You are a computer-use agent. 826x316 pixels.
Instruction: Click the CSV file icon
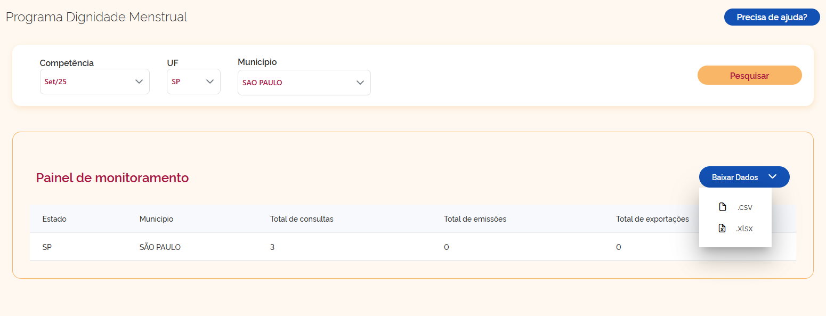[723, 207]
